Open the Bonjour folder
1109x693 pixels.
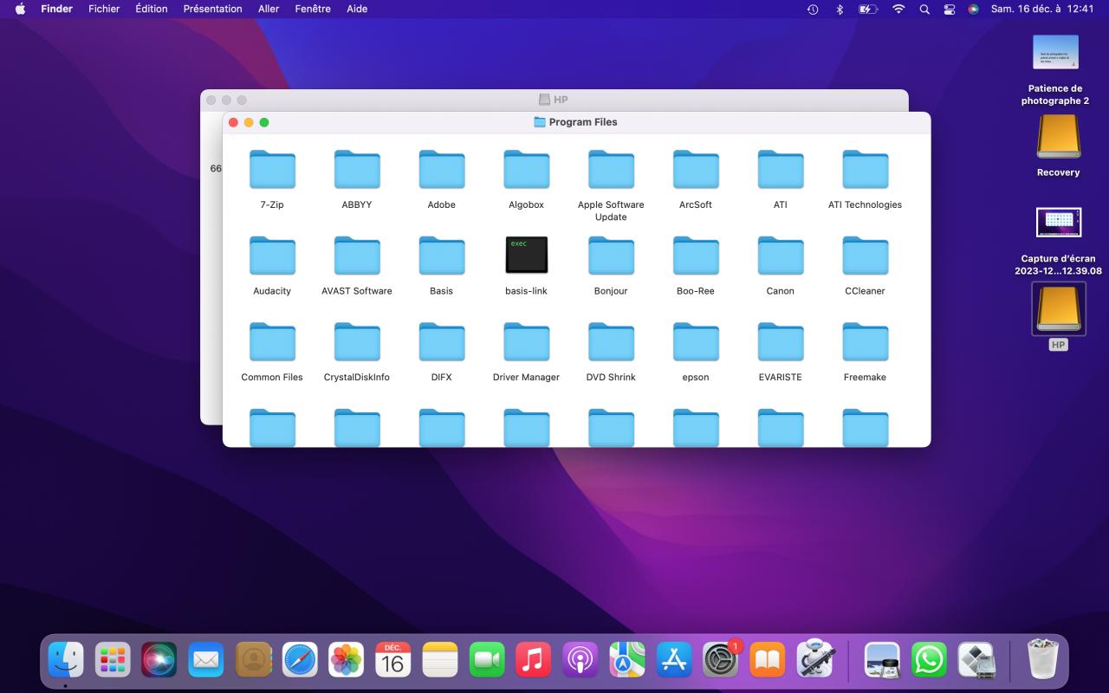pyautogui.click(x=611, y=256)
